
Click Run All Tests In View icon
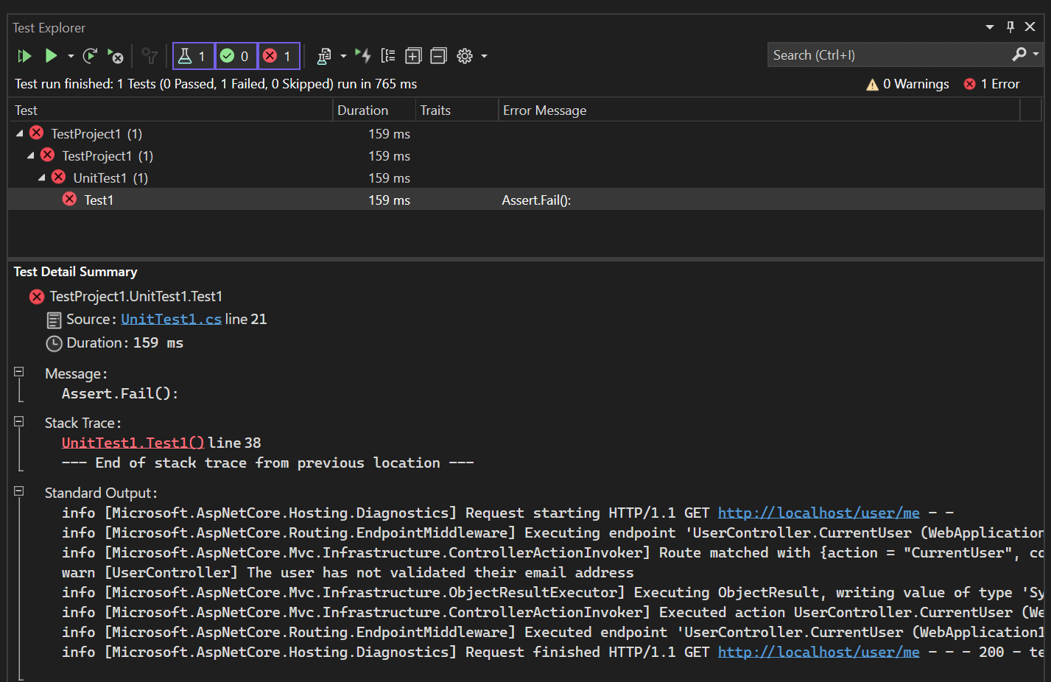[x=24, y=56]
